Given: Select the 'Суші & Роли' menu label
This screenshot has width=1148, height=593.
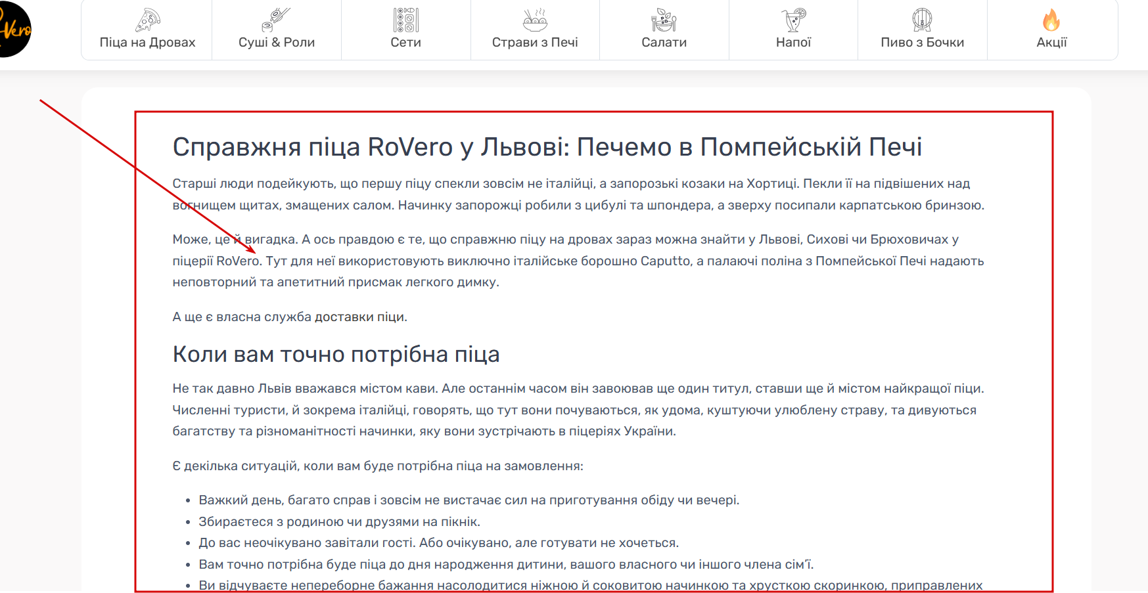Looking at the screenshot, I should (x=276, y=43).
